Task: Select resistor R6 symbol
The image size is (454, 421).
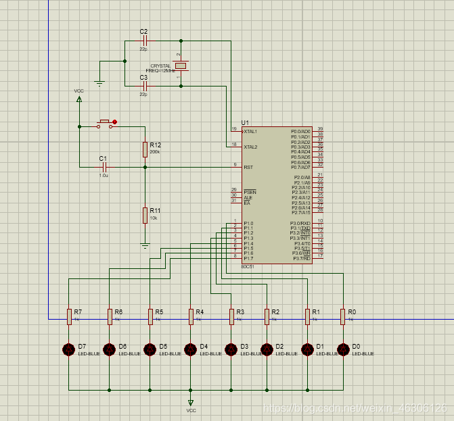Action: (x=110, y=317)
